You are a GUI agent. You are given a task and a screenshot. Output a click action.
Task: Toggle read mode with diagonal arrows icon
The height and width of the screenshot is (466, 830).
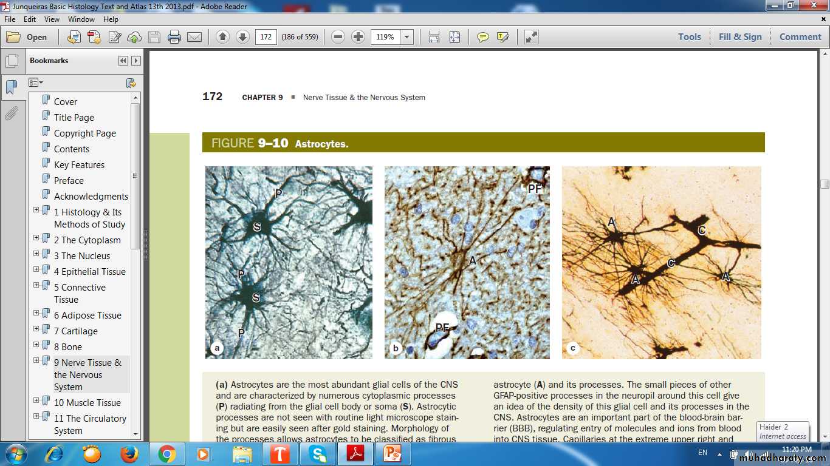click(x=532, y=37)
